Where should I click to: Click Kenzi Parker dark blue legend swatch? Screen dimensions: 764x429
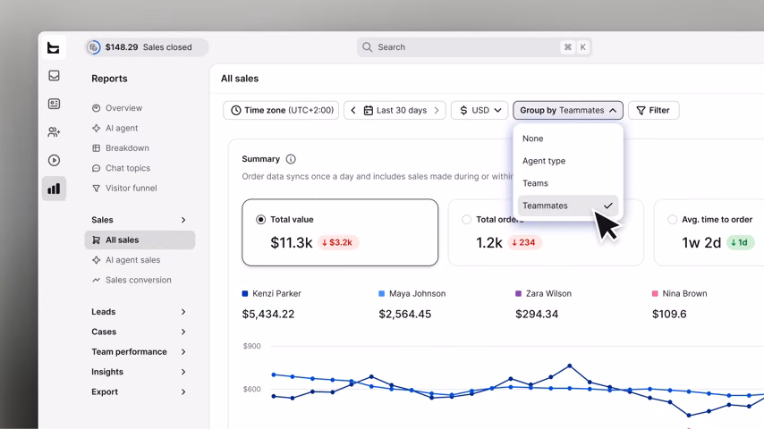click(x=245, y=294)
